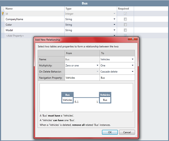Open Type dropdown for Modal row

click(114, 30)
